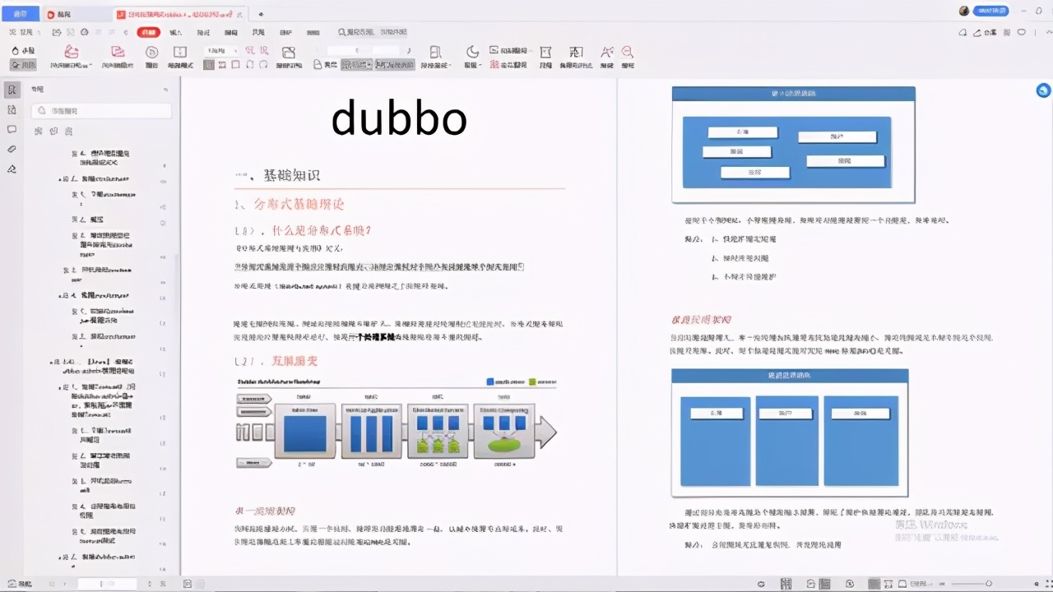Toggle the navigation pane button at bottom left

[x=18, y=584]
